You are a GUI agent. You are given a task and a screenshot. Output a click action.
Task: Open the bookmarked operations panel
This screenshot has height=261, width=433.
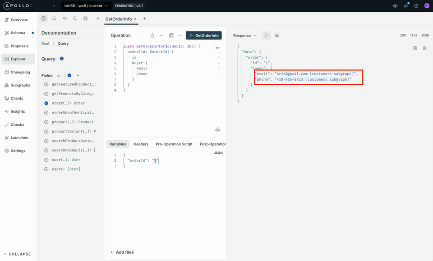point(54,18)
